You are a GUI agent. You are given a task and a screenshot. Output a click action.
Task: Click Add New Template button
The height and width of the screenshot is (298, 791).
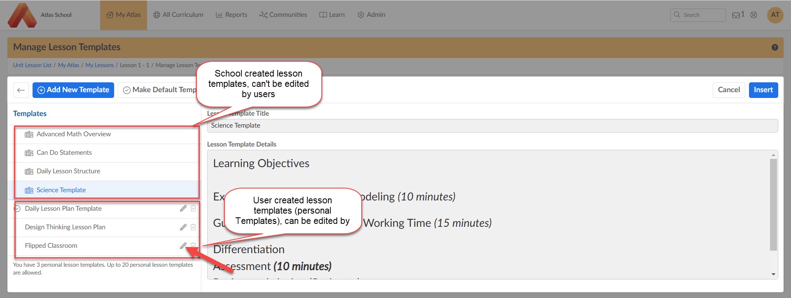coord(73,90)
